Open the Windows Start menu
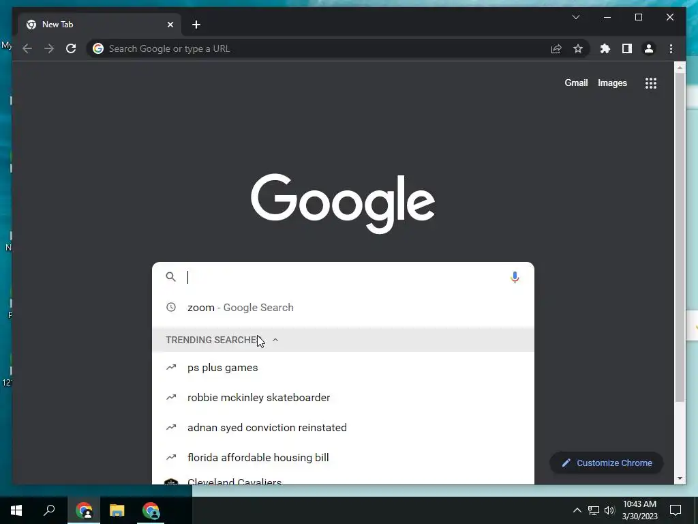This screenshot has width=698, height=524. [16, 510]
